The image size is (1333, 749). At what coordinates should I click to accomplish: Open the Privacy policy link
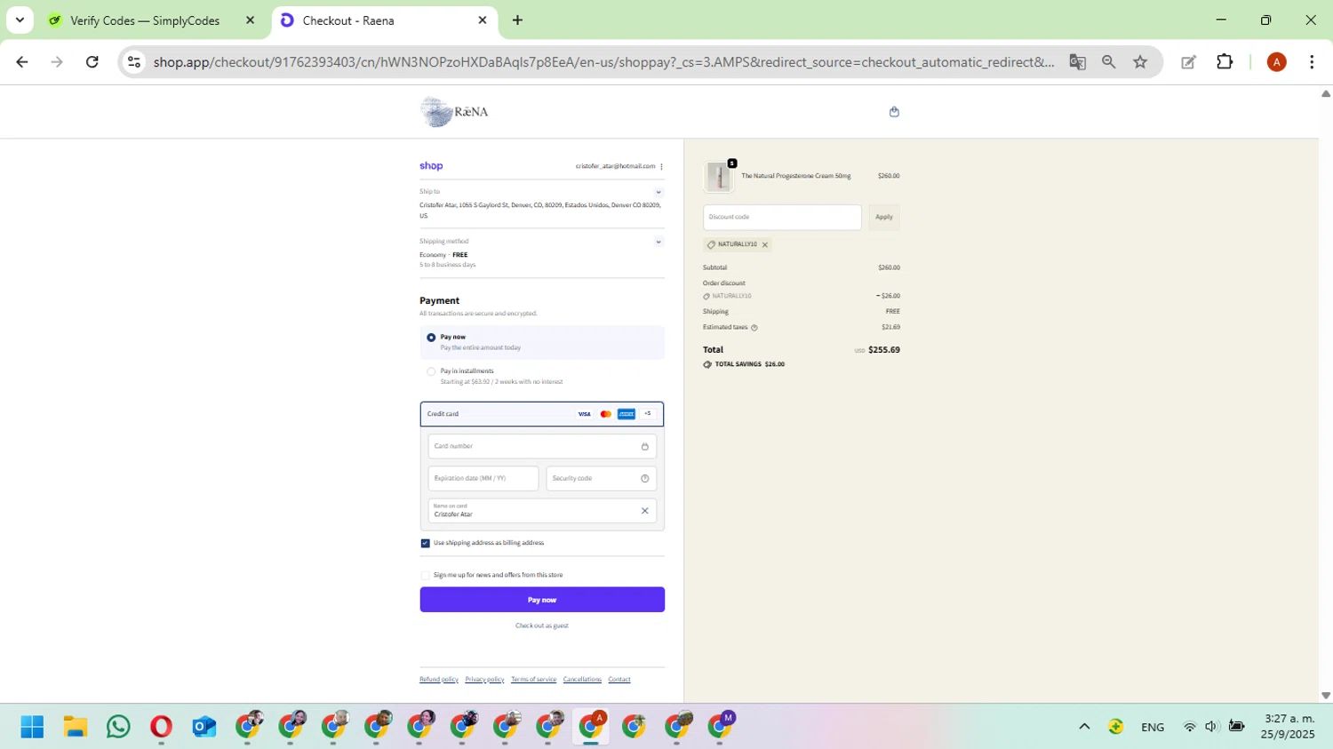click(x=484, y=680)
